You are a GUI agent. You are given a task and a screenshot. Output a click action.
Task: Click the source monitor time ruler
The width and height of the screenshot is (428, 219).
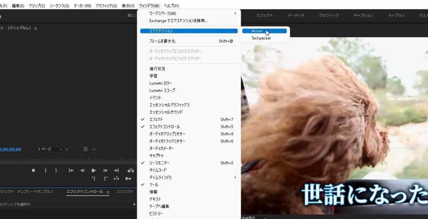[x=67, y=159]
